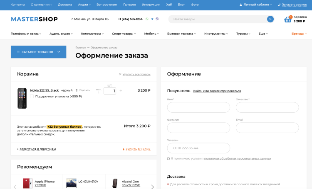
Task: Click the MASTERSHOP logo
Action: 34,19
